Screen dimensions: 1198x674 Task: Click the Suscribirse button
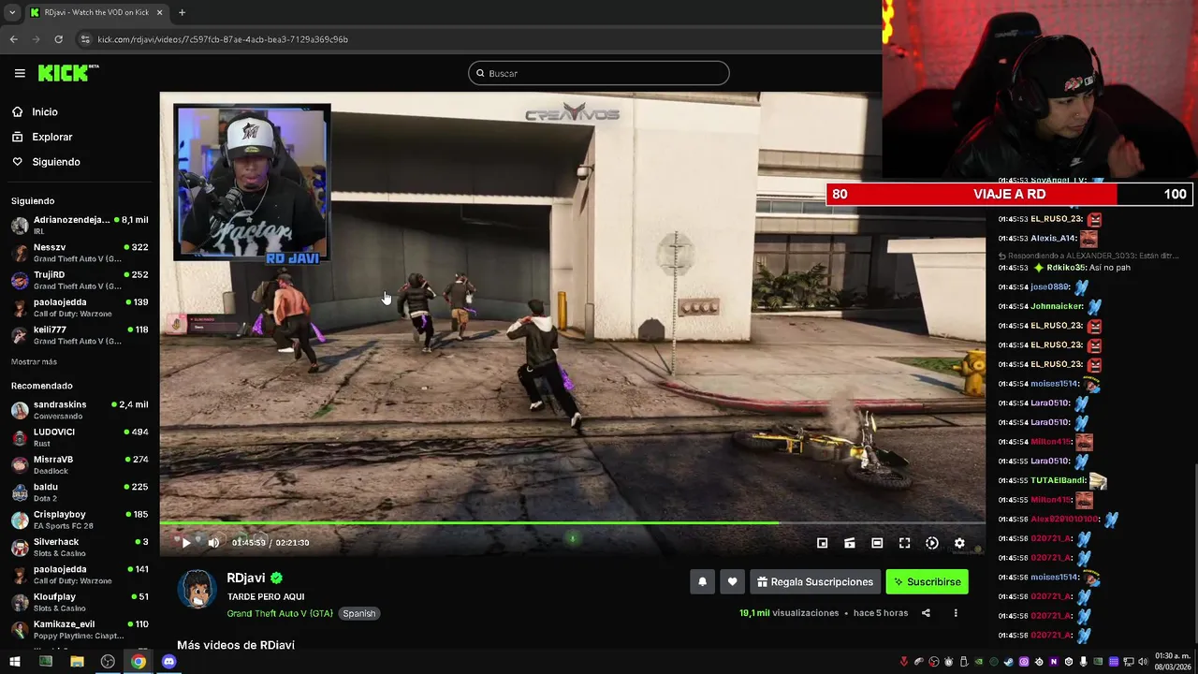click(927, 581)
